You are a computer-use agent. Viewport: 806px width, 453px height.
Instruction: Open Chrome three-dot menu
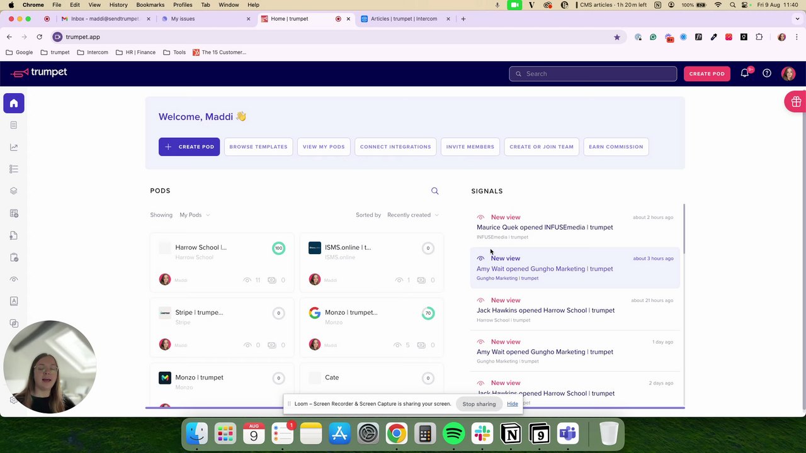click(797, 37)
